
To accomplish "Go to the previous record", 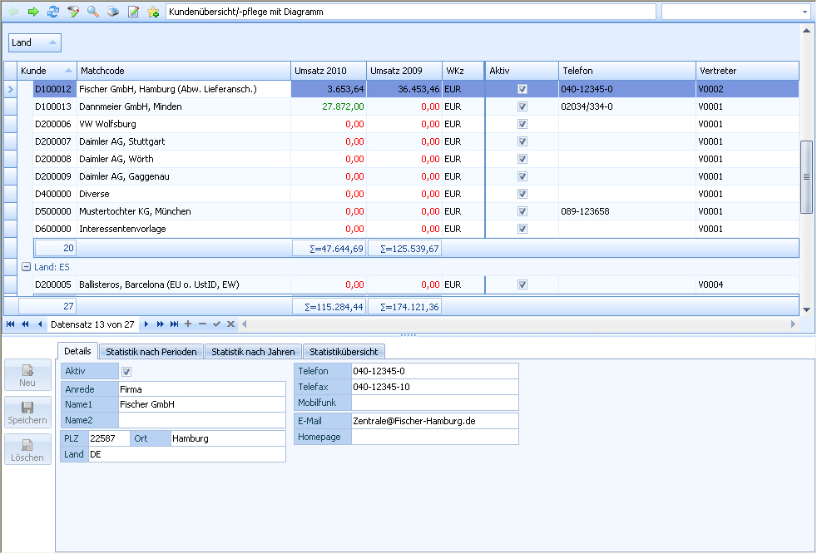I will [x=40, y=324].
